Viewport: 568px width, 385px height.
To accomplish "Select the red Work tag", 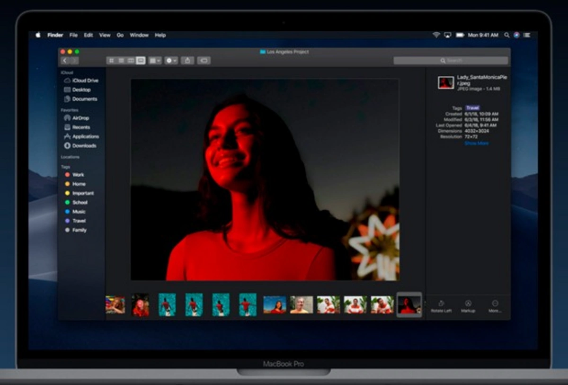I will tap(78, 175).
